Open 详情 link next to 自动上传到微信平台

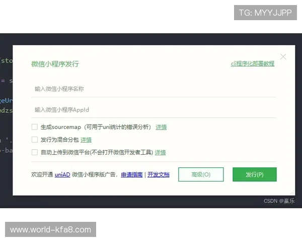(160, 152)
